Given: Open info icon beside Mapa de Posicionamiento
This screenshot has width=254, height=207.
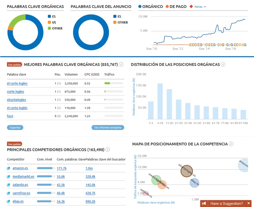Looking at the screenshot, I should coord(231,144).
